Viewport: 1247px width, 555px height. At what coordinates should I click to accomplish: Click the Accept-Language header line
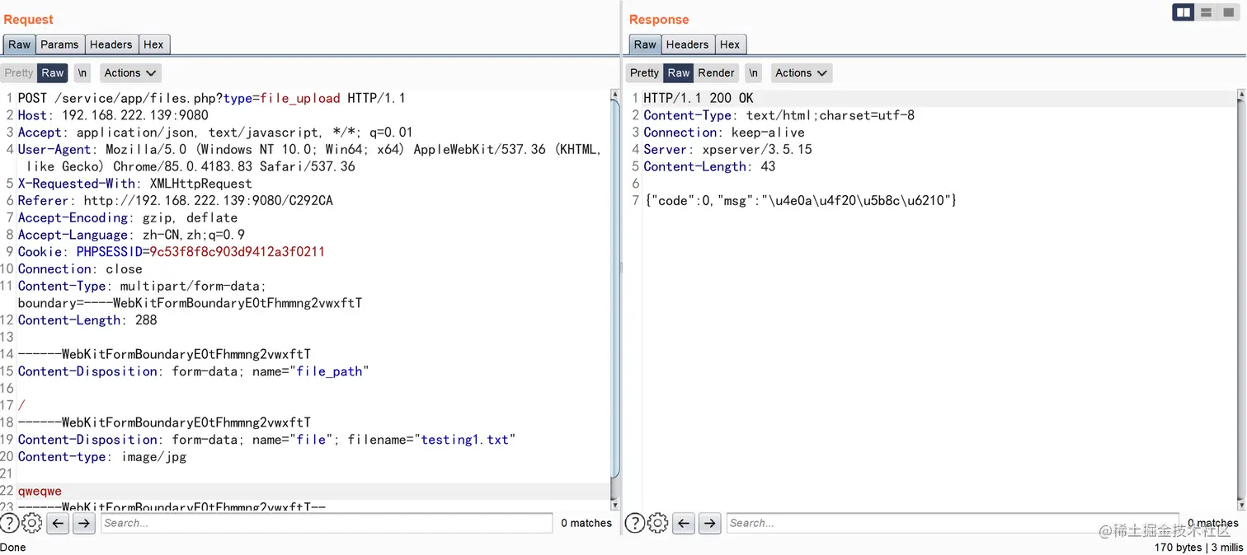[131, 235]
